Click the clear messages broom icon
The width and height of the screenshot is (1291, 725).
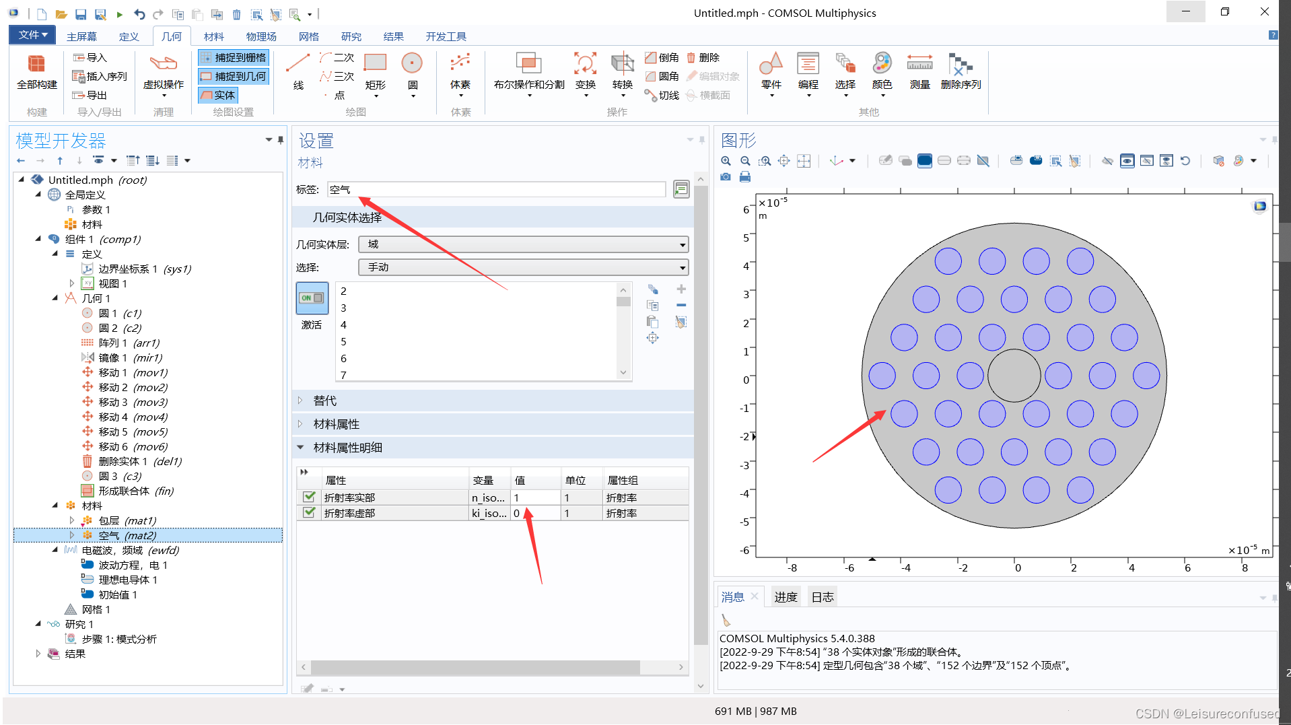(x=726, y=620)
